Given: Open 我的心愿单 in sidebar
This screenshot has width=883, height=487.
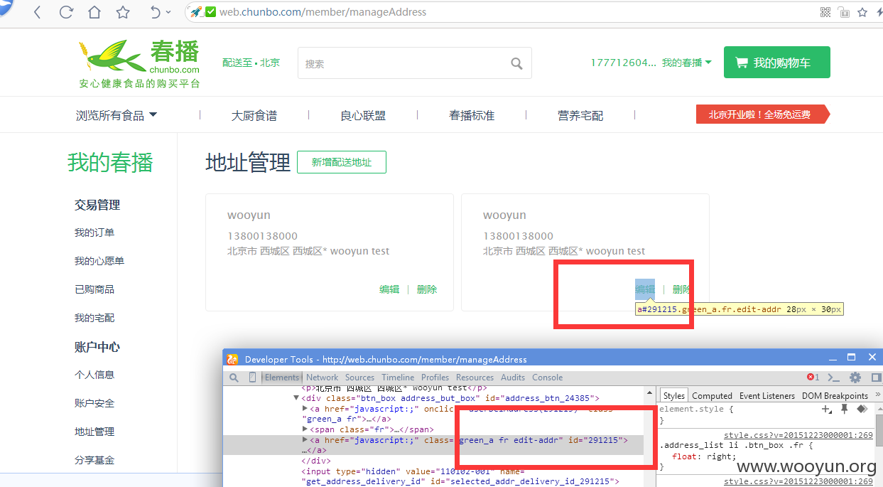Looking at the screenshot, I should click(x=99, y=261).
